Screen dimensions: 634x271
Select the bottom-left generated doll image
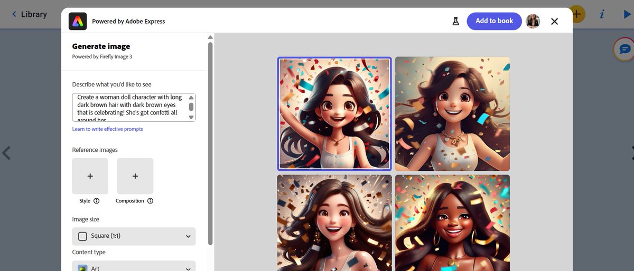[x=334, y=223]
